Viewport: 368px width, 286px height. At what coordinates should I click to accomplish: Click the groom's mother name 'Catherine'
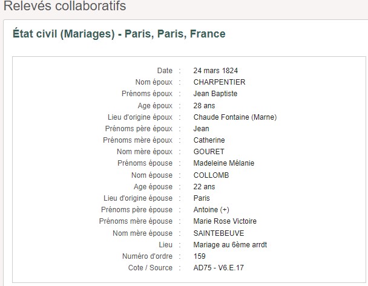(x=209, y=140)
